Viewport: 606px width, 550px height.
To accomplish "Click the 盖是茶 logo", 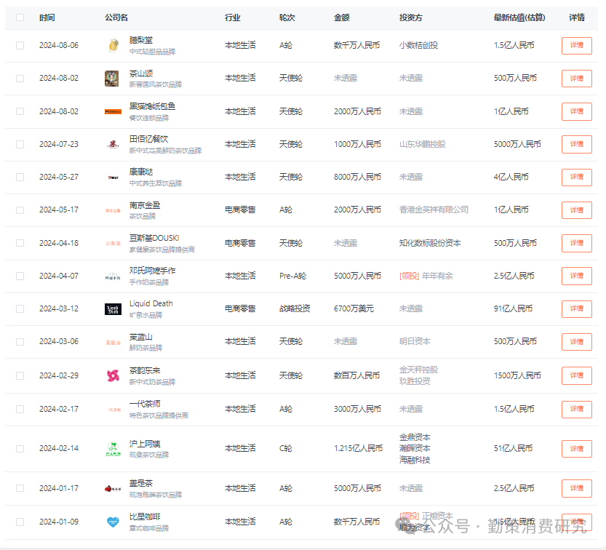I will pyautogui.click(x=113, y=489).
